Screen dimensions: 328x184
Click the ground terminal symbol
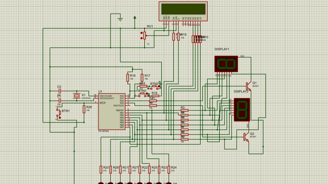pyautogui.click(x=120, y=19)
